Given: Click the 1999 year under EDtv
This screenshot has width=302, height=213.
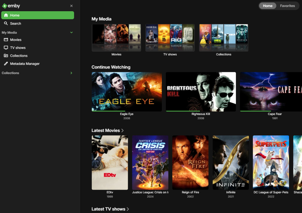Looking at the screenshot, I should [x=110, y=197].
